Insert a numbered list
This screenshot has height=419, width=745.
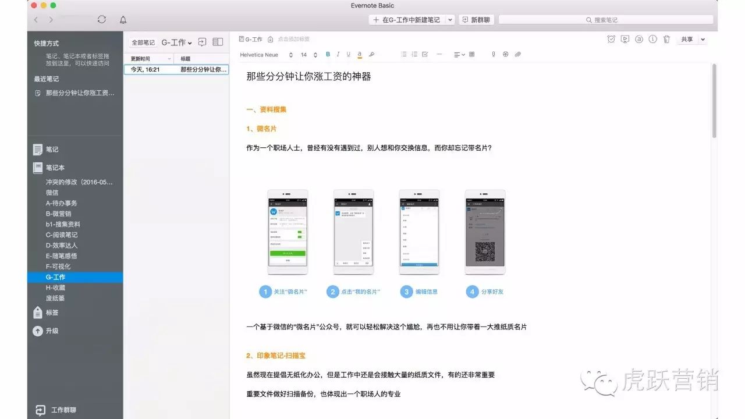[x=414, y=55]
